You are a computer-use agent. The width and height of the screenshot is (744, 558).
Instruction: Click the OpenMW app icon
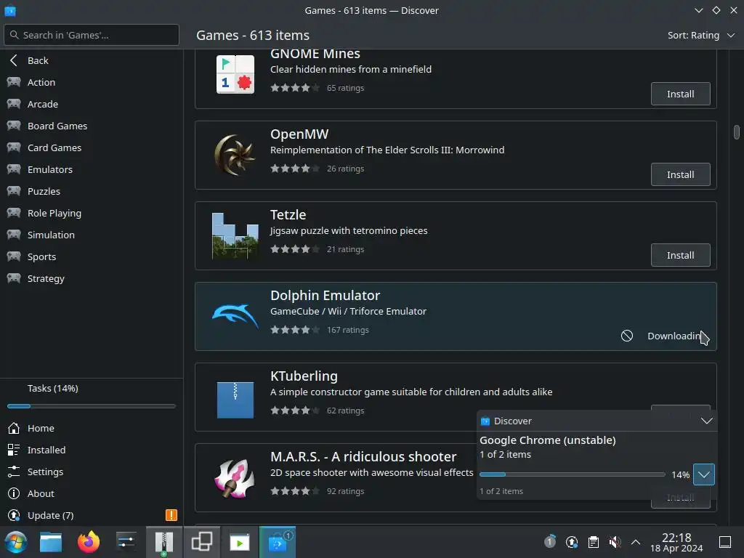(235, 155)
